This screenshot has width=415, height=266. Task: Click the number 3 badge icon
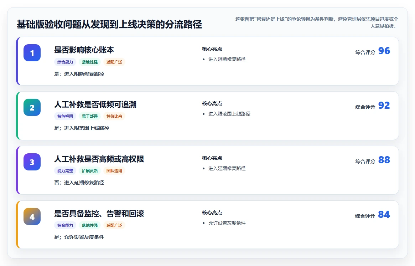pos(32,162)
